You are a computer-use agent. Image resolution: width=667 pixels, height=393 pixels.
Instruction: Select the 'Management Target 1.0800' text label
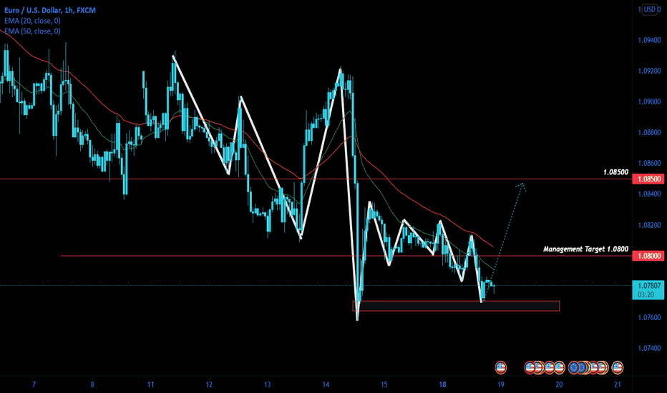[585, 249]
